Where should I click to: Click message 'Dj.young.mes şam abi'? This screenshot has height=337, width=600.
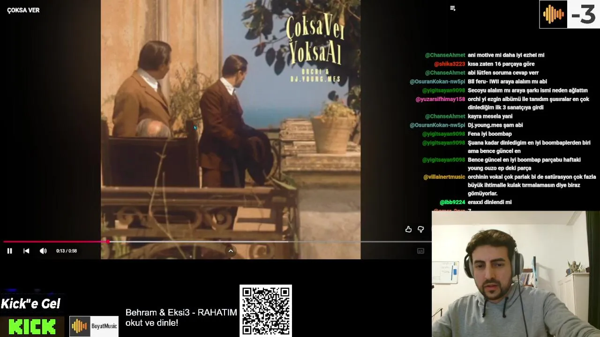(495, 125)
